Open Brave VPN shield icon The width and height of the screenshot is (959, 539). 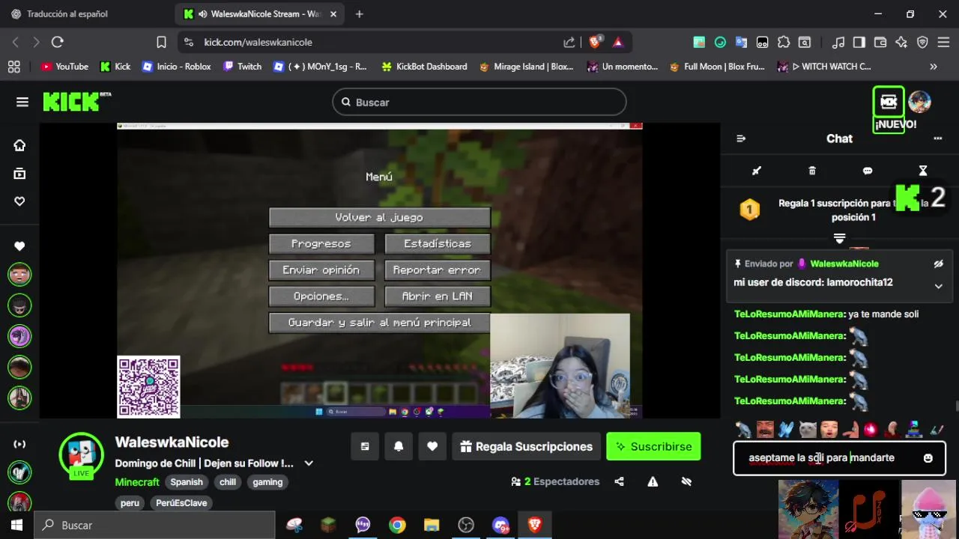[x=922, y=42]
